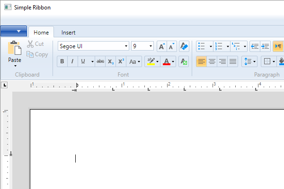Apply the yellow text highlight color

pos(151,61)
